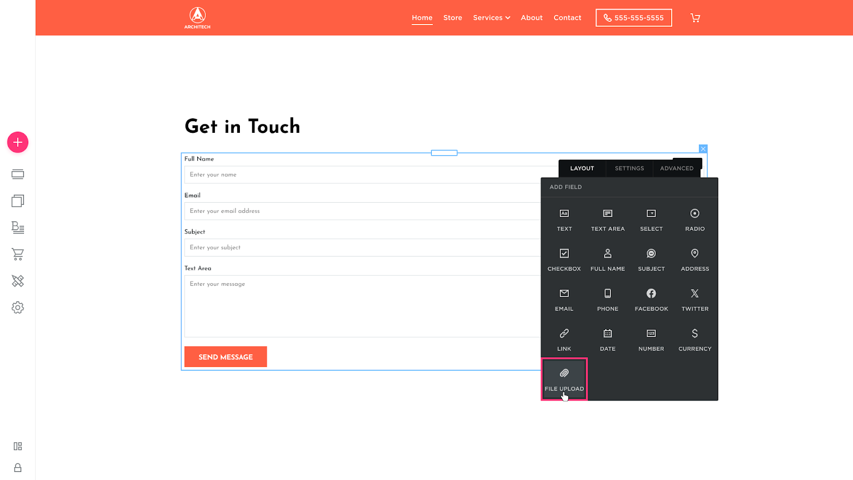Add an Address field
Viewport: 853px width, 480px height.
[x=695, y=260]
